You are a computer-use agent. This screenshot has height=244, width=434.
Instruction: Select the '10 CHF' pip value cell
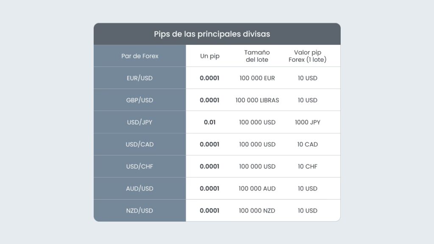tap(308, 166)
